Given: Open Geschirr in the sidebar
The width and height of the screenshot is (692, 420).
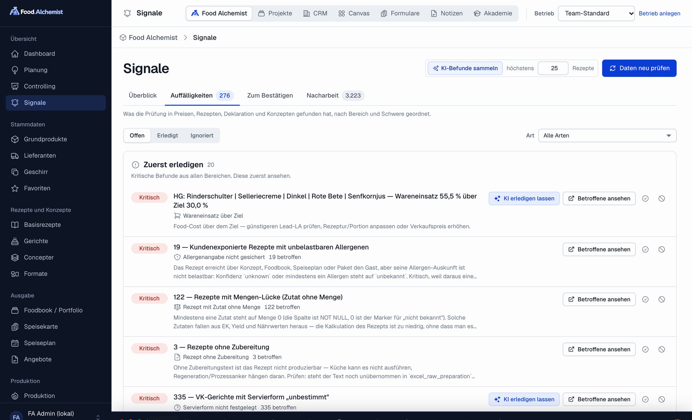Looking at the screenshot, I should tap(56, 172).
